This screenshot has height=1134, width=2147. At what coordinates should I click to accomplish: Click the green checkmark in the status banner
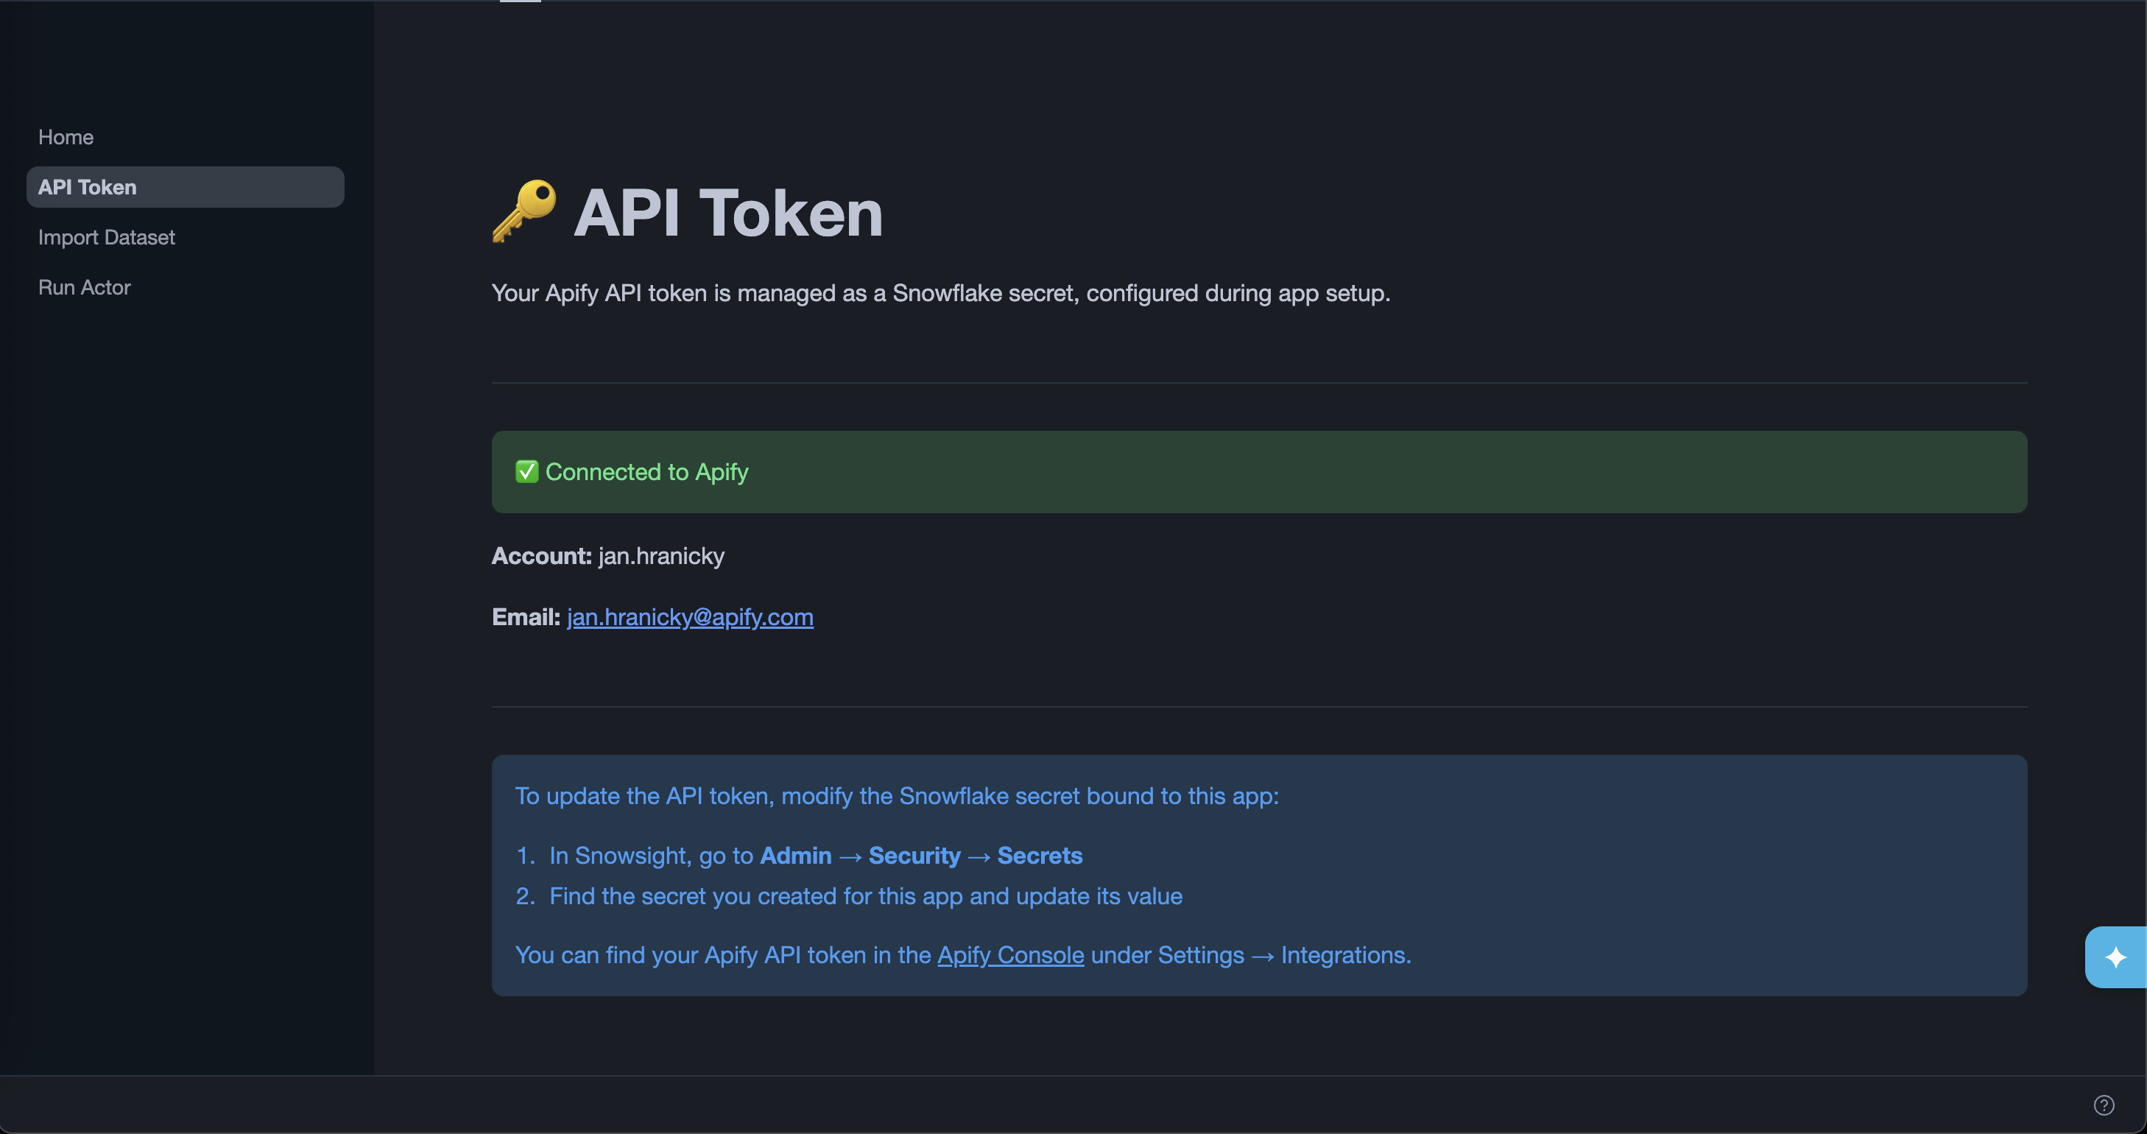point(526,472)
